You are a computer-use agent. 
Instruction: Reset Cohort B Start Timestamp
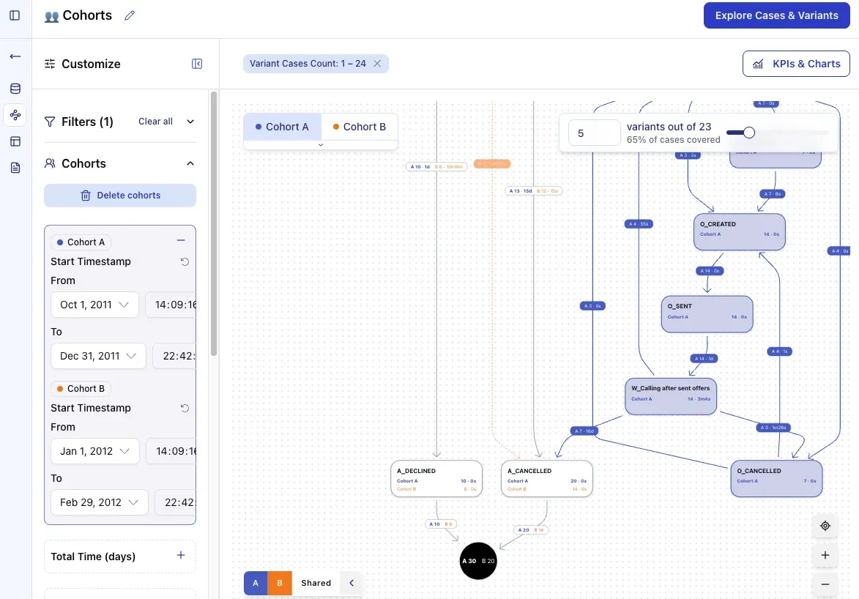click(185, 409)
